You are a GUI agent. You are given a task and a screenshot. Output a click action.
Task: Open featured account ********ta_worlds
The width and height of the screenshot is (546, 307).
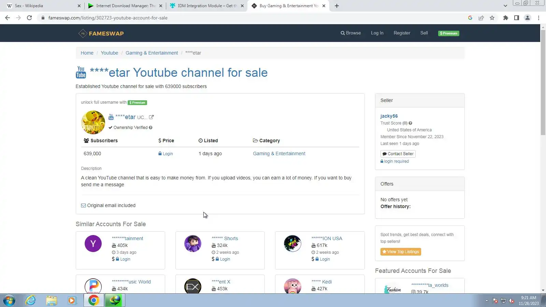[x=430, y=285]
